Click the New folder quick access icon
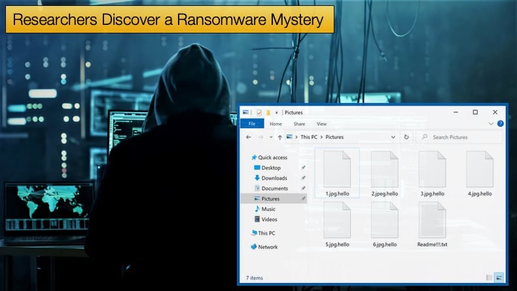Image resolution: width=517 pixels, height=291 pixels. 268,113
